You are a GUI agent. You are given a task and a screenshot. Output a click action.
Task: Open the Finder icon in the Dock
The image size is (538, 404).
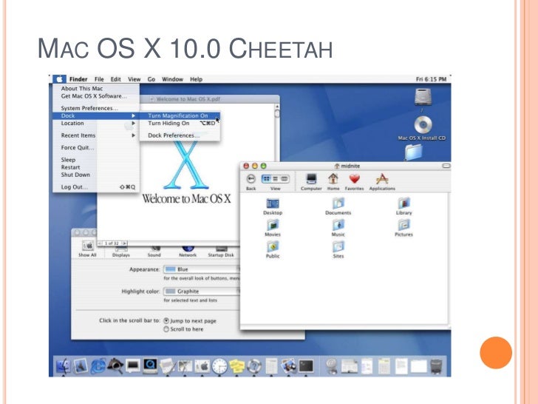pyautogui.click(x=63, y=366)
